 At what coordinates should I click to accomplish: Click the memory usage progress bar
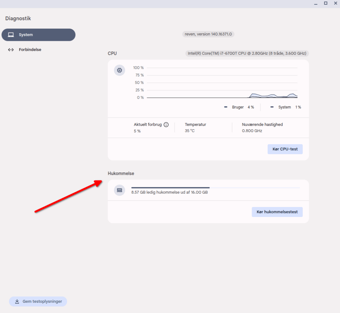[215, 188]
